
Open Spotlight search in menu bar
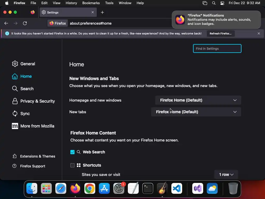(x=214, y=3)
